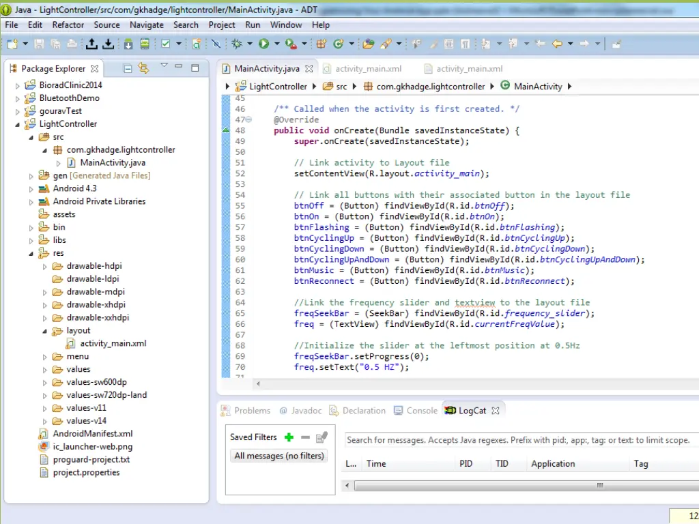Viewport: 699px width, 524px height.
Task: Expand the drawable-hdpi folder
Action: click(44, 267)
